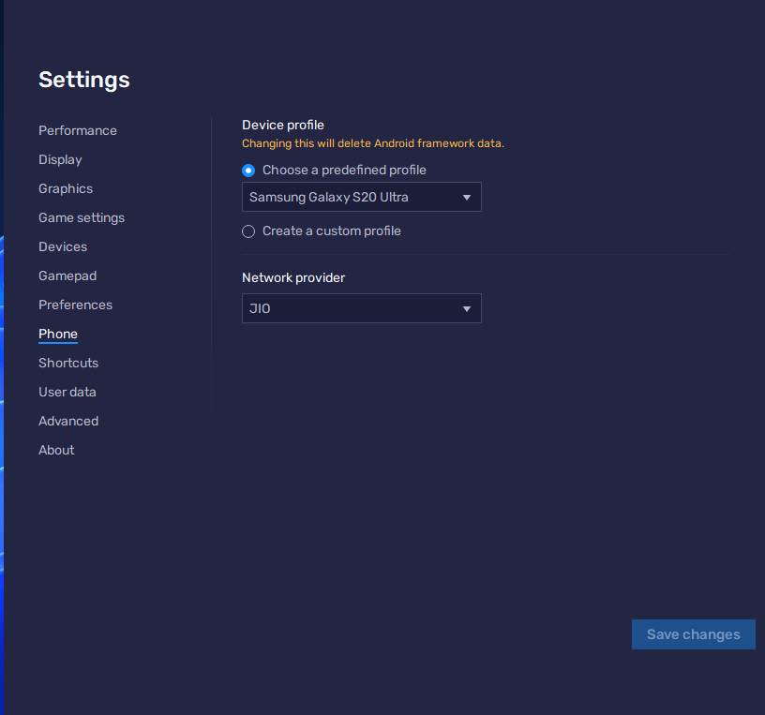Select the Phone settings tab
765x715 pixels.
[58, 334]
